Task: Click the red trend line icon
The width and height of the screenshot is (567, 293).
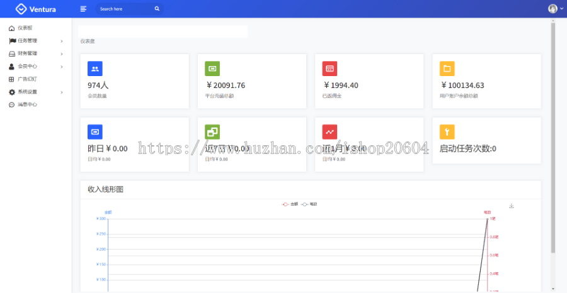Action: [x=329, y=131]
